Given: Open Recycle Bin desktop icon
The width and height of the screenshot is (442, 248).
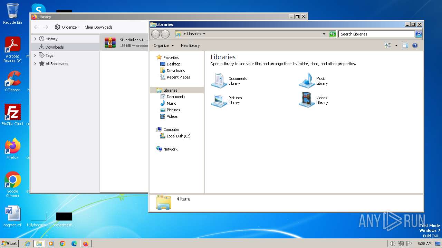Looking at the screenshot, I should (x=12, y=14).
